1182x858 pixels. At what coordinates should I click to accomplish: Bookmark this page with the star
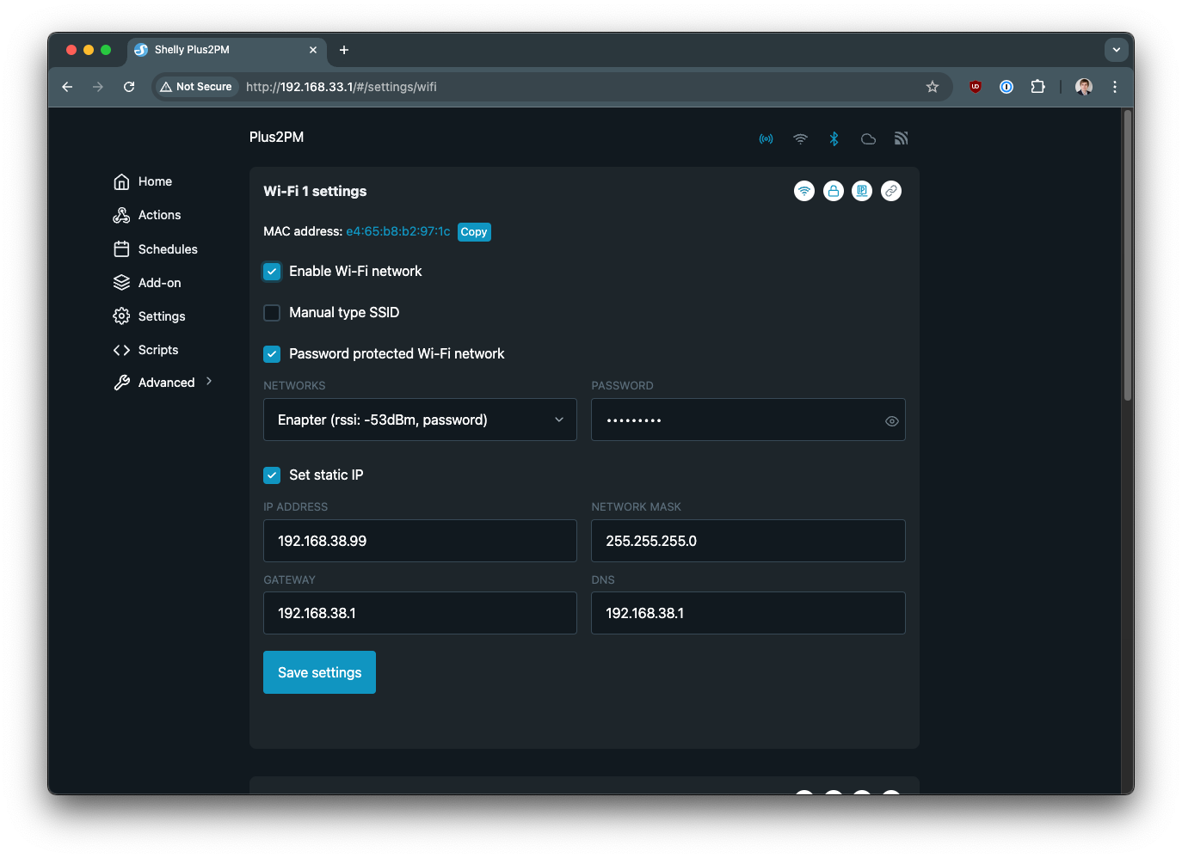(932, 87)
